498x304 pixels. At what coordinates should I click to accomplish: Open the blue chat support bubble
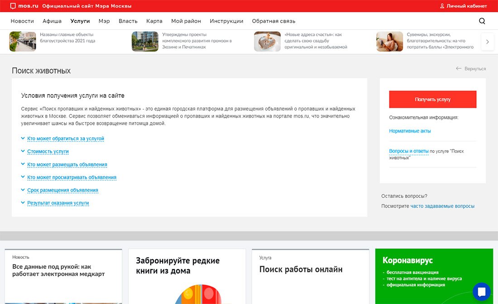pos(481,292)
